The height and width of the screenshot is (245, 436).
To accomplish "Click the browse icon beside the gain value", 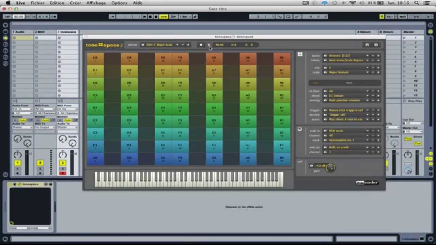I will click(x=311, y=166).
